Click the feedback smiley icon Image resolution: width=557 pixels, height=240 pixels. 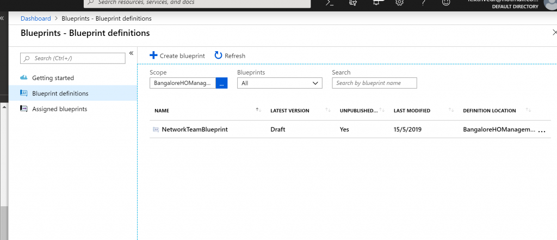[x=446, y=3]
